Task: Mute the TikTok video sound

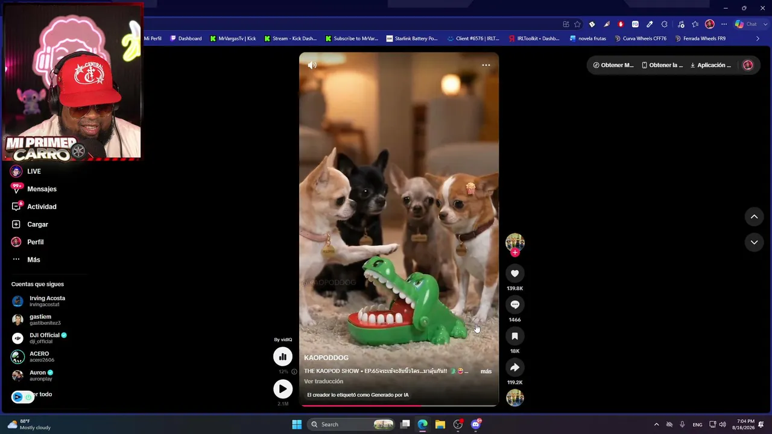Action: tap(312, 65)
